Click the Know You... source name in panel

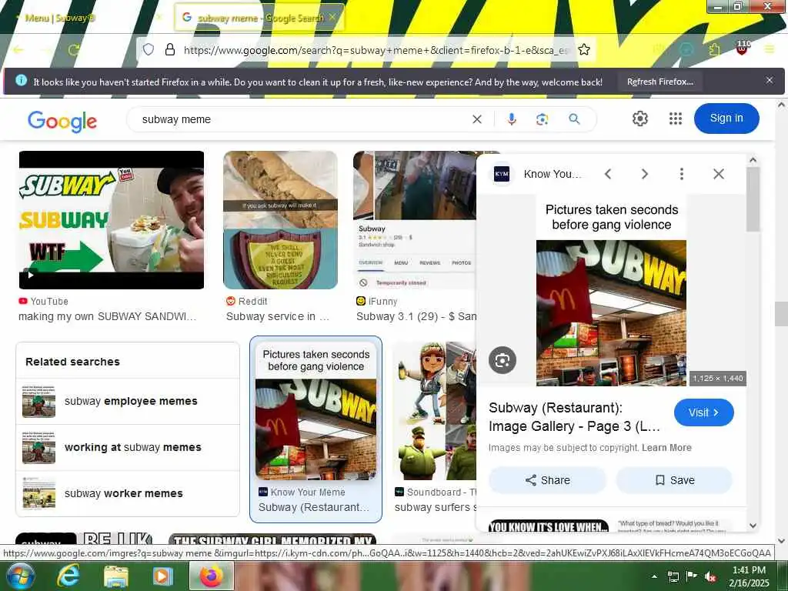553,174
